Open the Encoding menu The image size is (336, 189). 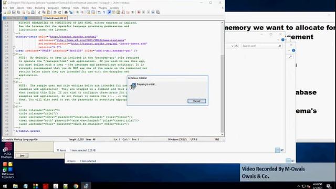40,8
